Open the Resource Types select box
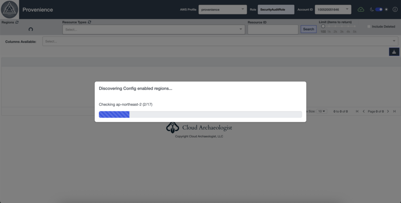The width and height of the screenshot is (401, 203). coord(154,29)
